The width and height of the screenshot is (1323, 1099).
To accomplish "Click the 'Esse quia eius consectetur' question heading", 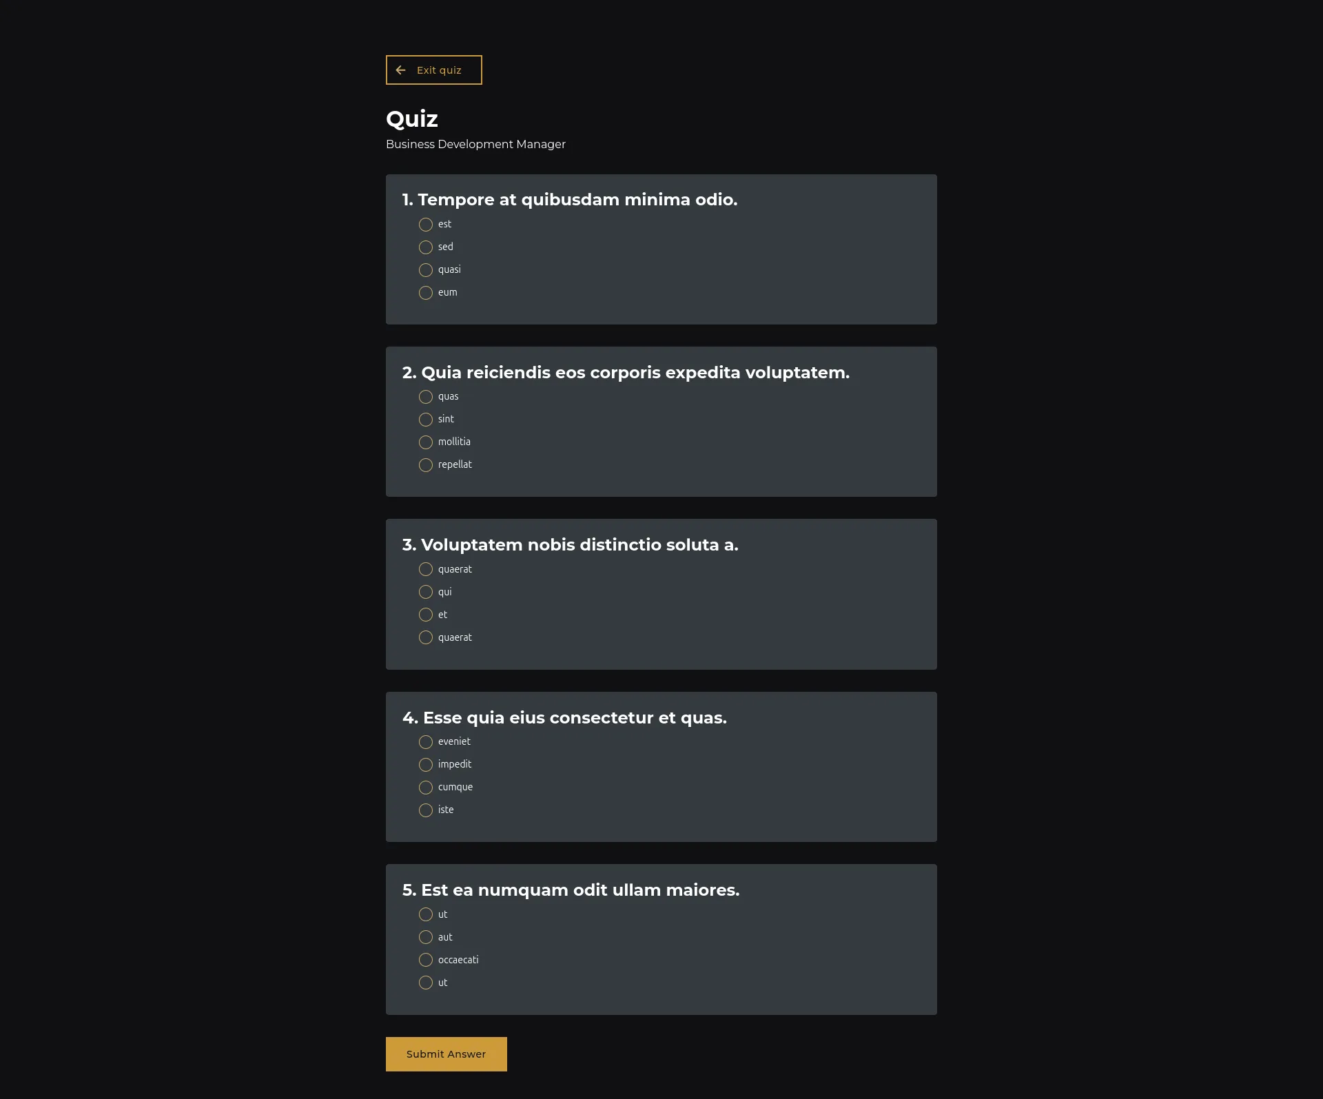I will 564,718.
